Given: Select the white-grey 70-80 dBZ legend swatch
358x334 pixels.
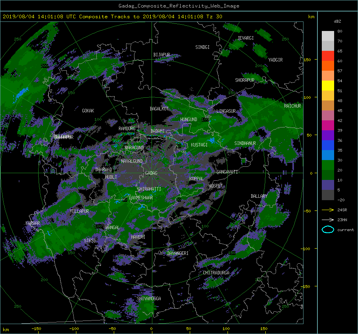Looking at the screenshot, I should [328, 36].
